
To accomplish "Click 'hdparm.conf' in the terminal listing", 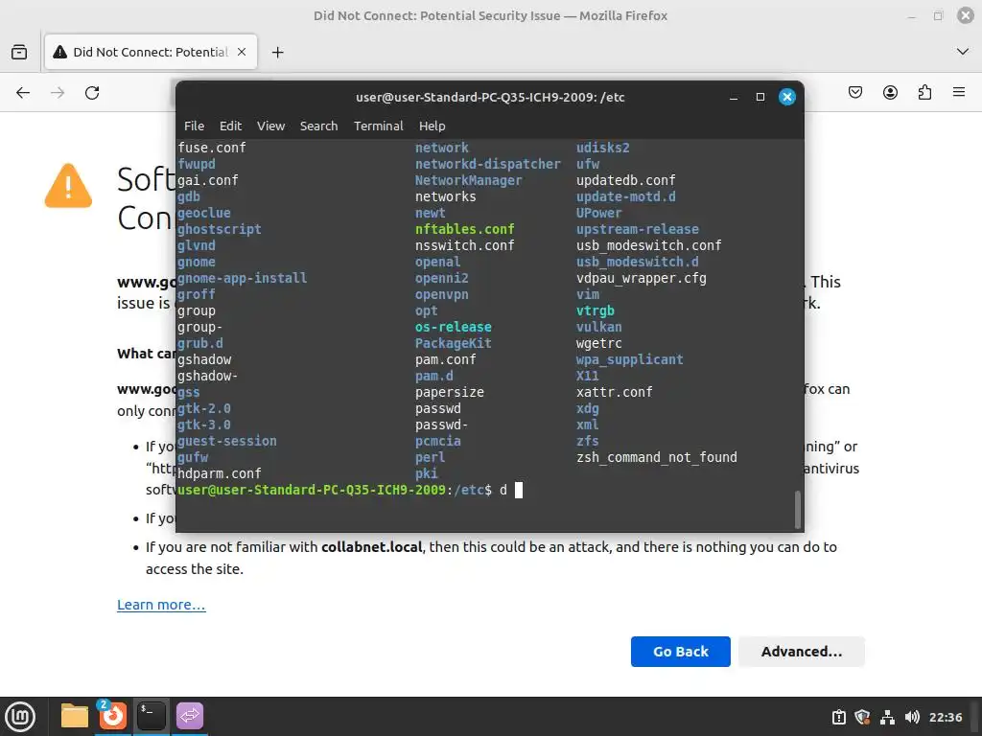I will (x=220, y=473).
